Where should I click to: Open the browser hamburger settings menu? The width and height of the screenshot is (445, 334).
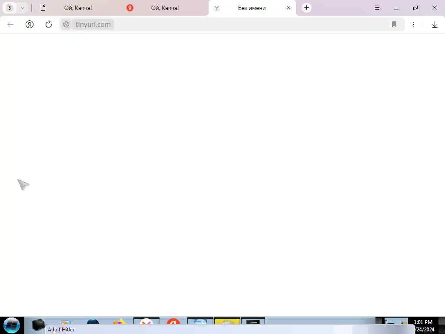[x=377, y=8]
